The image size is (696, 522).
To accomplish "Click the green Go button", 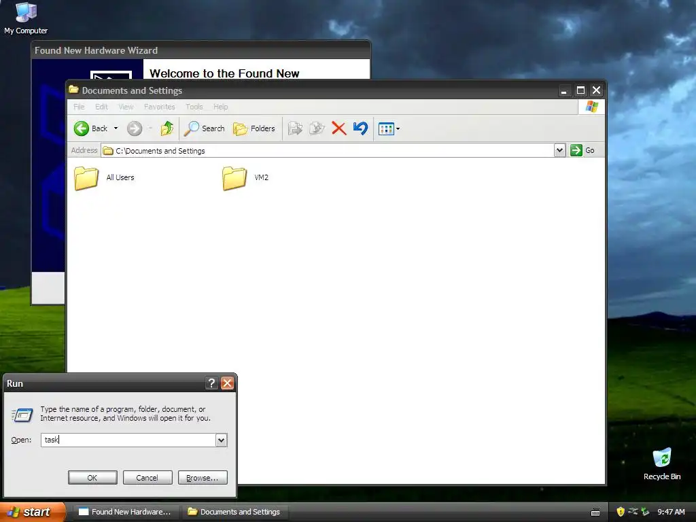I will (582, 150).
